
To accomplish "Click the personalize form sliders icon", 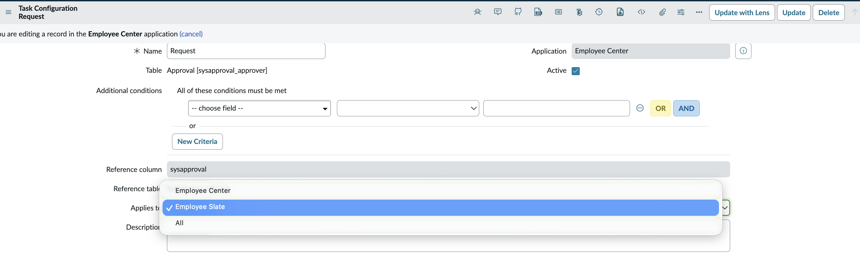I will coord(681,12).
